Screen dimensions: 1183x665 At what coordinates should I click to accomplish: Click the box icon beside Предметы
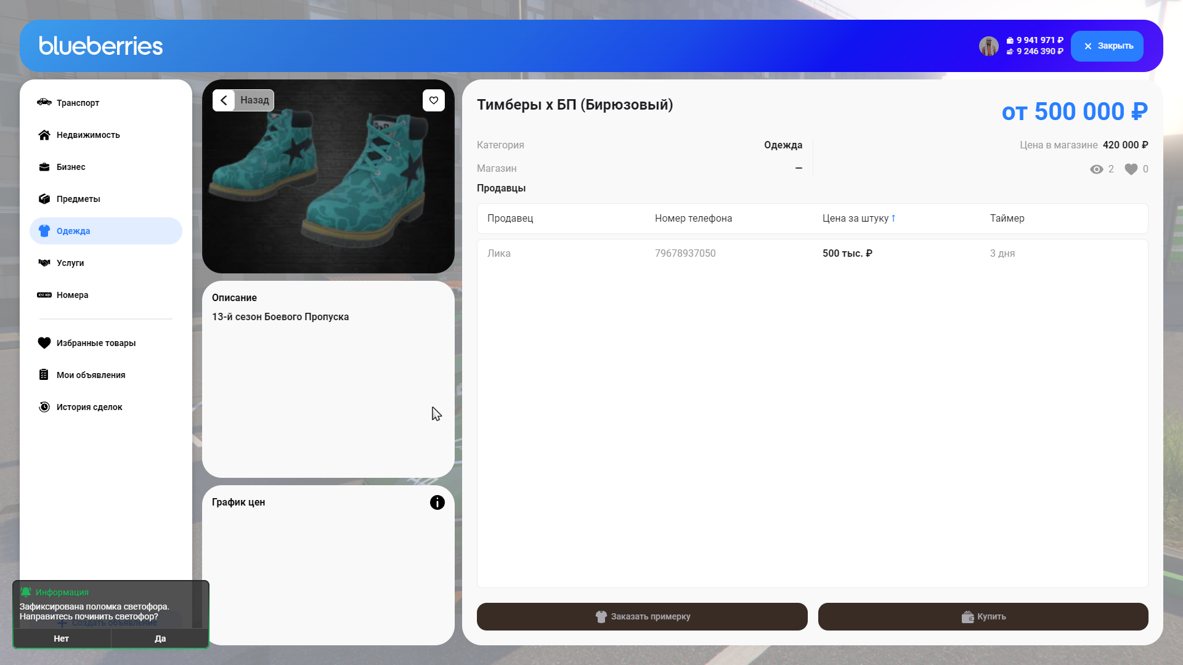click(44, 199)
